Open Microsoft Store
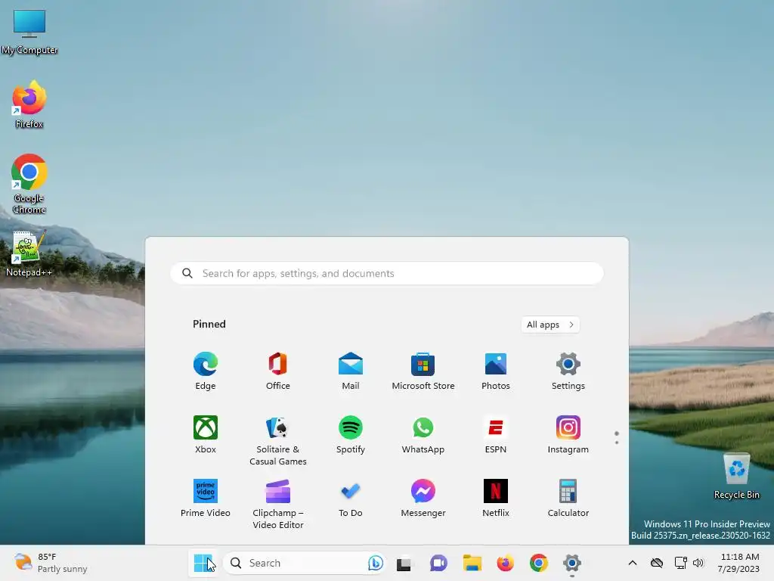Image resolution: width=774 pixels, height=581 pixels. click(423, 371)
